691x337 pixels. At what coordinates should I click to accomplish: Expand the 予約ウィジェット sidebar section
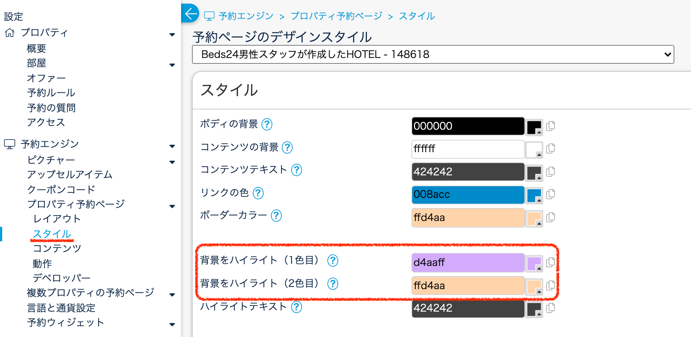tap(172, 324)
